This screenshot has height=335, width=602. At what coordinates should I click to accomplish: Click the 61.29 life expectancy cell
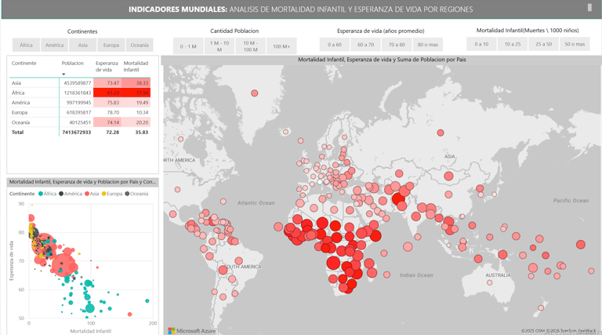(107, 93)
